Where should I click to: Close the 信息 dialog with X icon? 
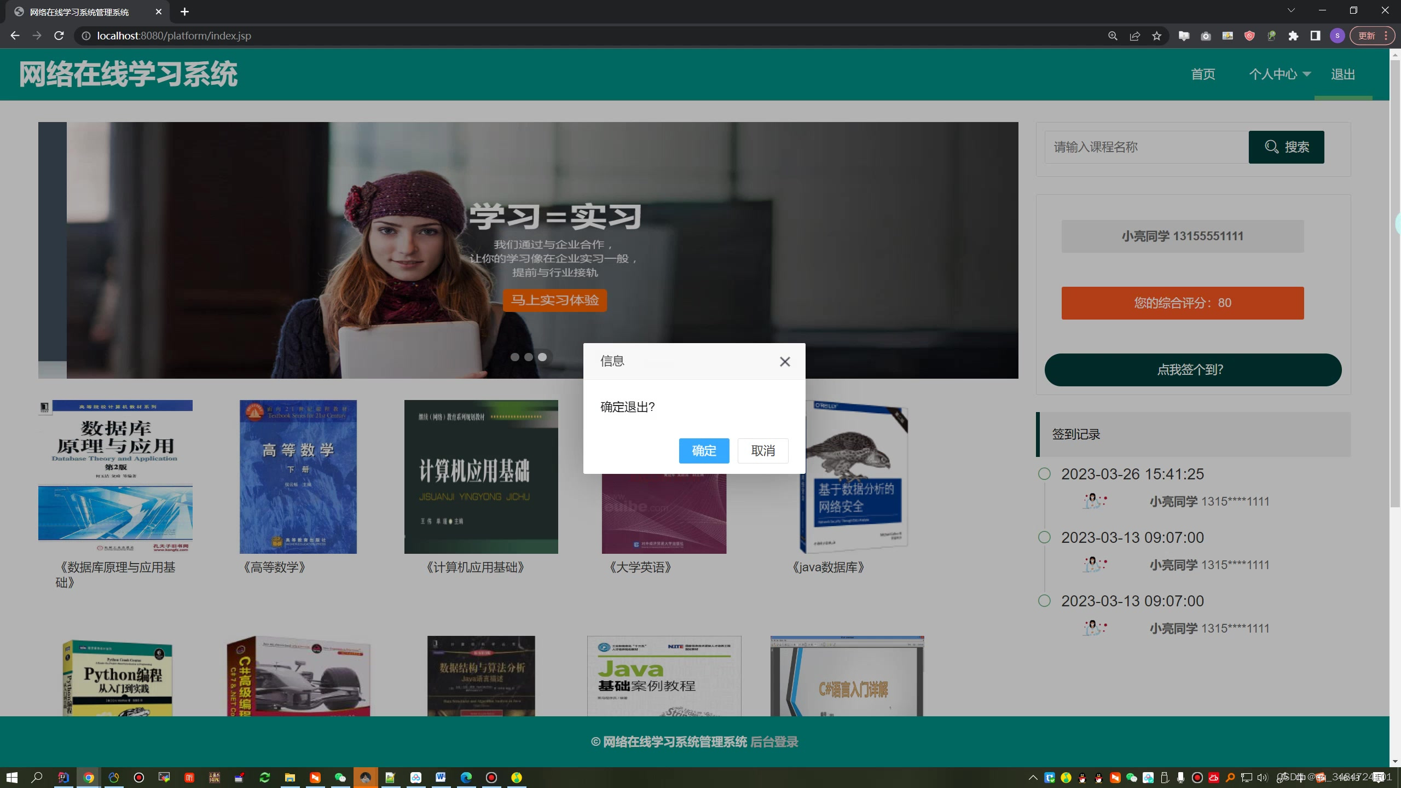click(785, 362)
